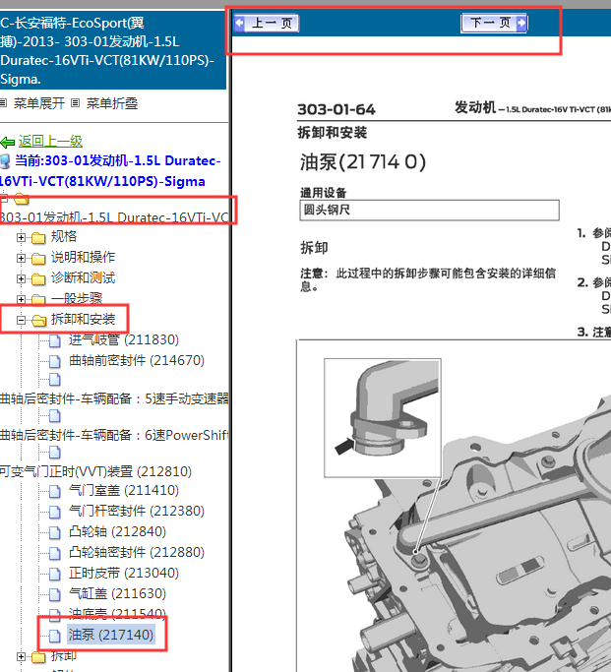The width and height of the screenshot is (611, 672).
Task: Go to next page with 下一页 button
Action: 494,23
